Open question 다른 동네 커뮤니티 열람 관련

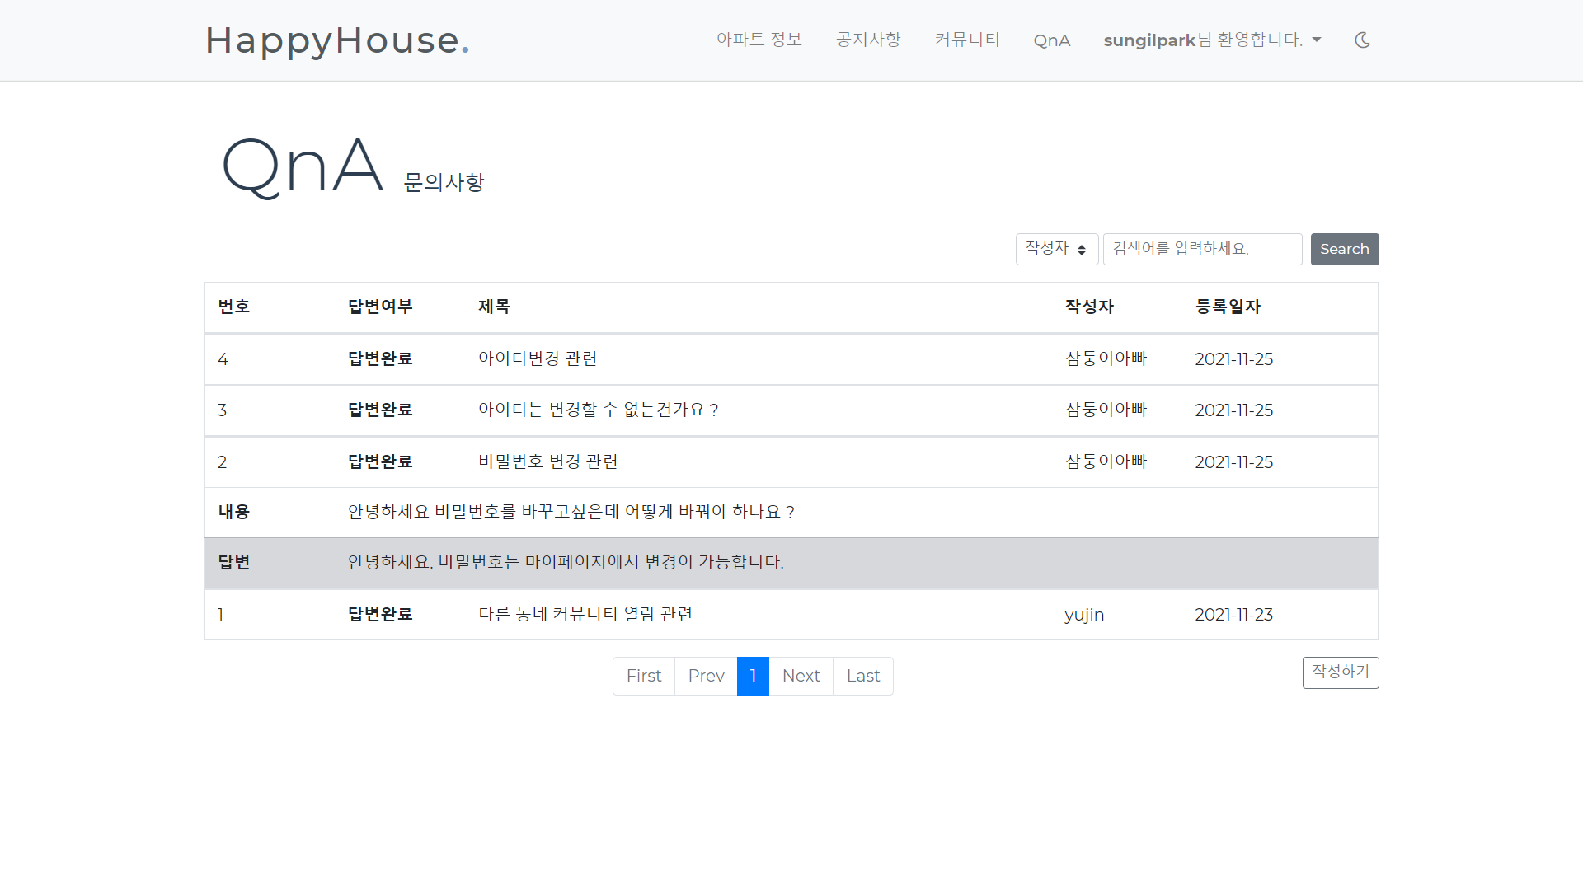(585, 614)
